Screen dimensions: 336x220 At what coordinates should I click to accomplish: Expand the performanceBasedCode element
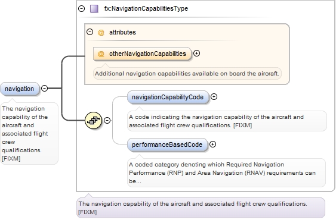click(x=212, y=144)
